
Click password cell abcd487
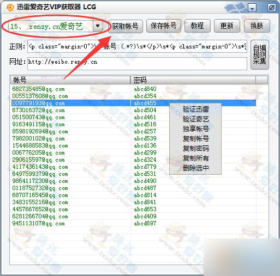coord(145,188)
